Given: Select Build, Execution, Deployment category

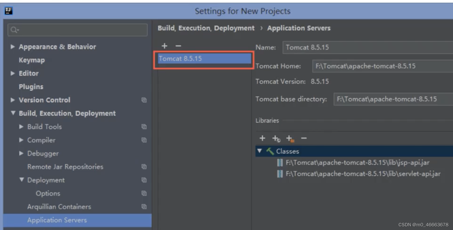Looking at the screenshot, I should pyautogui.click(x=67, y=113).
